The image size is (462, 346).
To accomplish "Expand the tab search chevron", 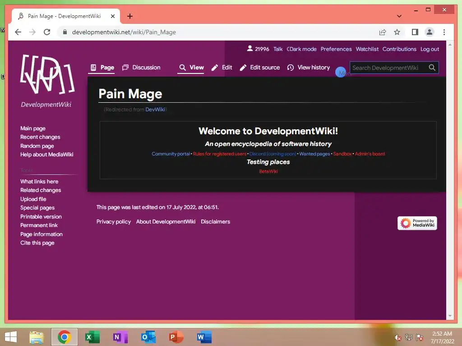I will 399,16.
